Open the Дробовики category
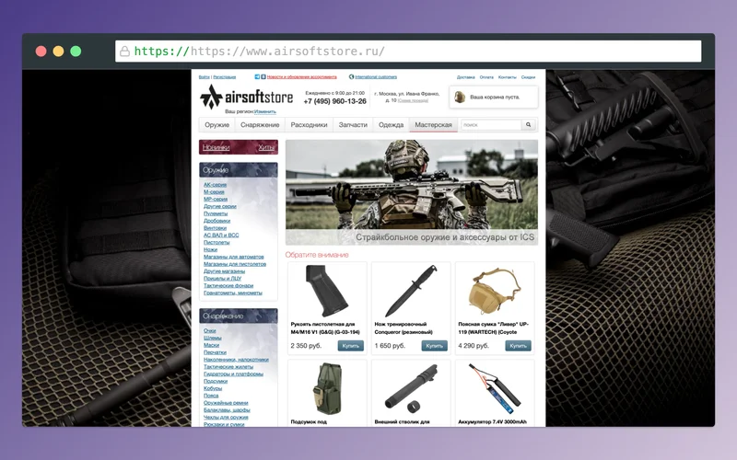The height and width of the screenshot is (460, 737). (x=216, y=221)
